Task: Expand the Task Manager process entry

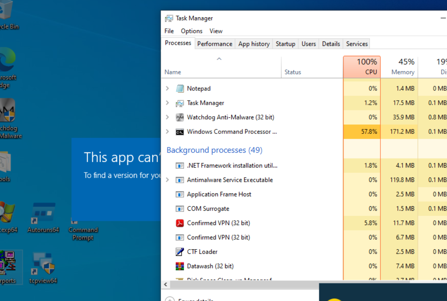Action: (x=167, y=103)
